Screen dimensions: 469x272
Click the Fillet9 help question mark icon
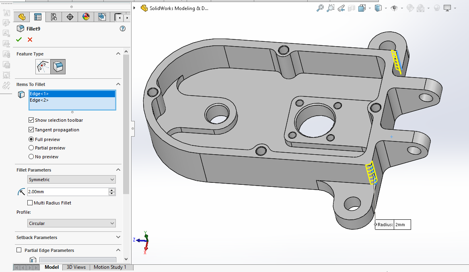[123, 29]
